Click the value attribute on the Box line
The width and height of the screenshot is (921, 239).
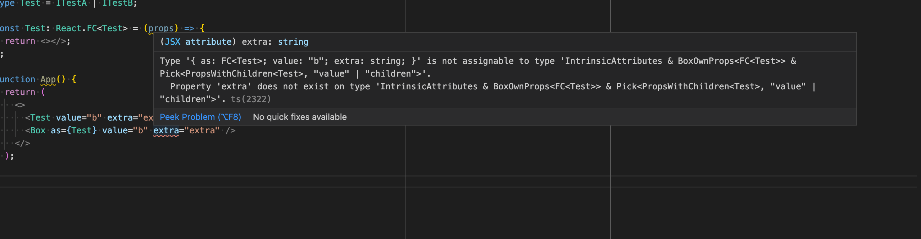coord(115,130)
